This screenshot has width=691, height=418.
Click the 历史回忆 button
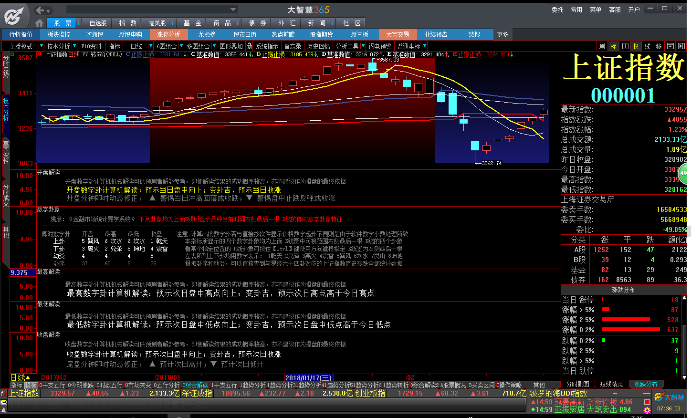pyautogui.click(x=318, y=46)
